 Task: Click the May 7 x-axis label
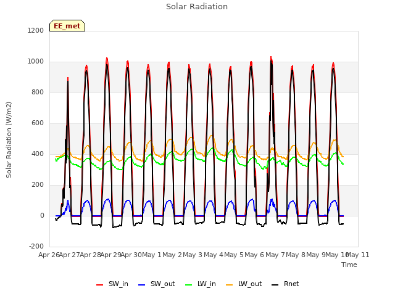coord(275,255)
